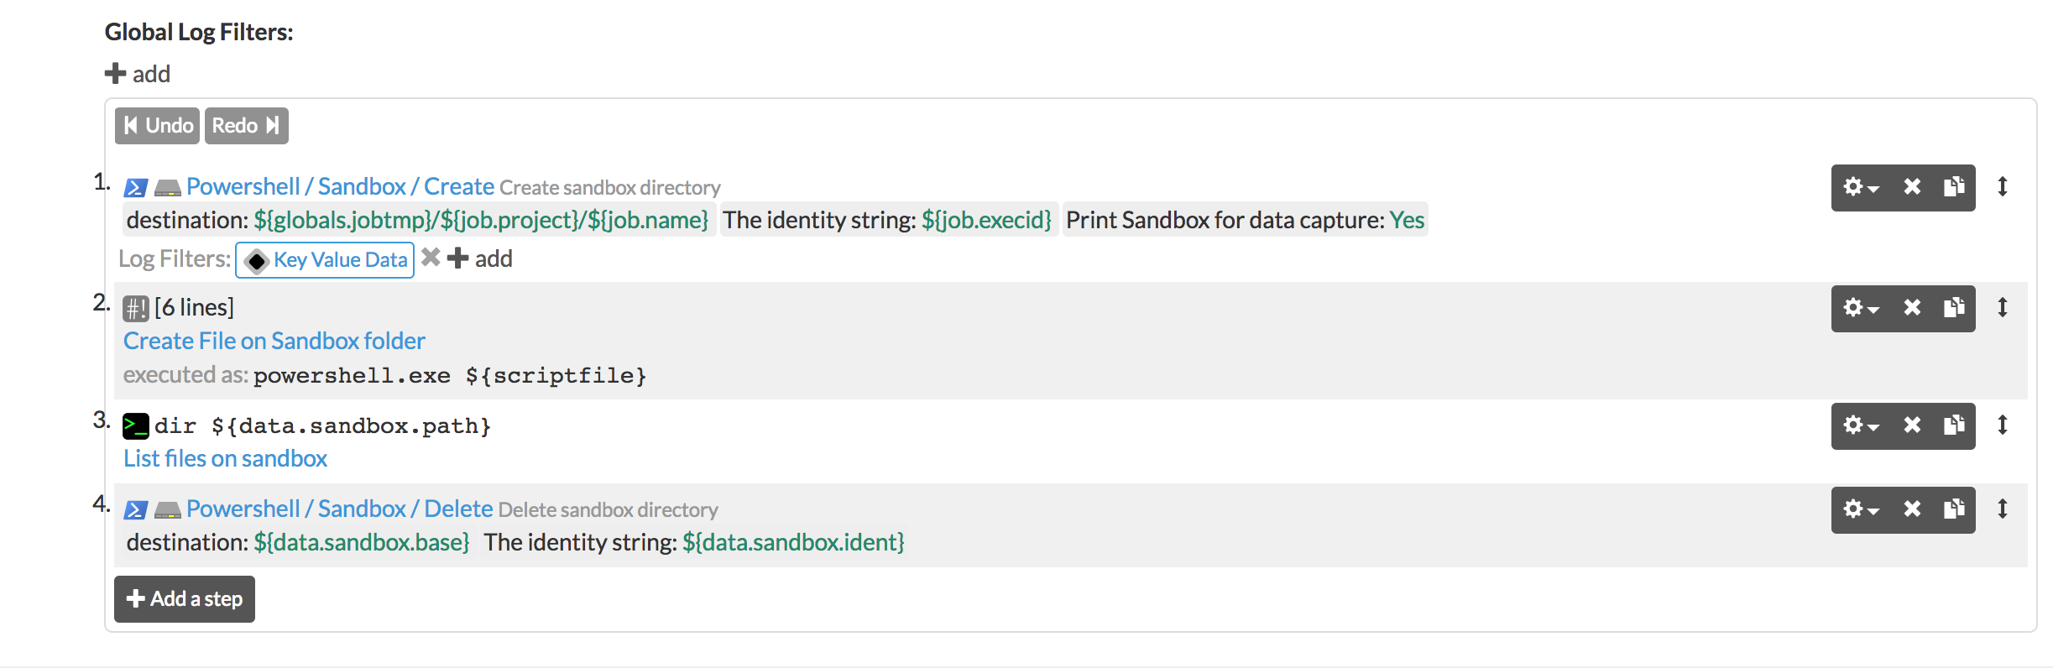This screenshot has width=2053, height=668.
Task: Copy the List files on sandbox step
Action: [x=1954, y=425]
